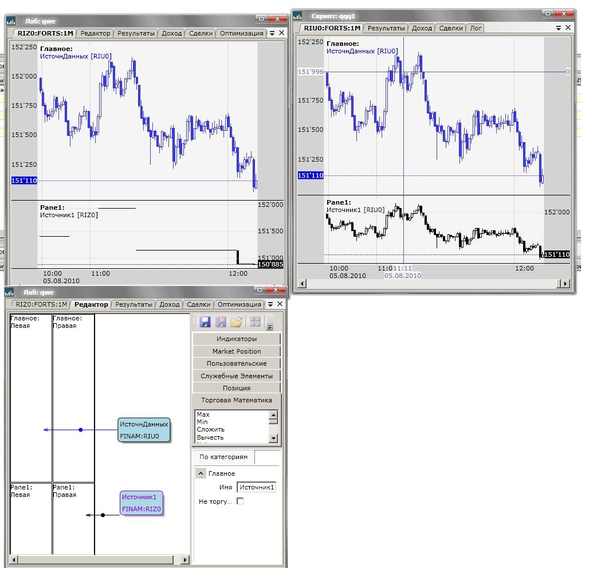Open Результаты tab in Скрипт: qqq1 window
Image resolution: width=601 pixels, height=568 pixels.
coord(386,28)
